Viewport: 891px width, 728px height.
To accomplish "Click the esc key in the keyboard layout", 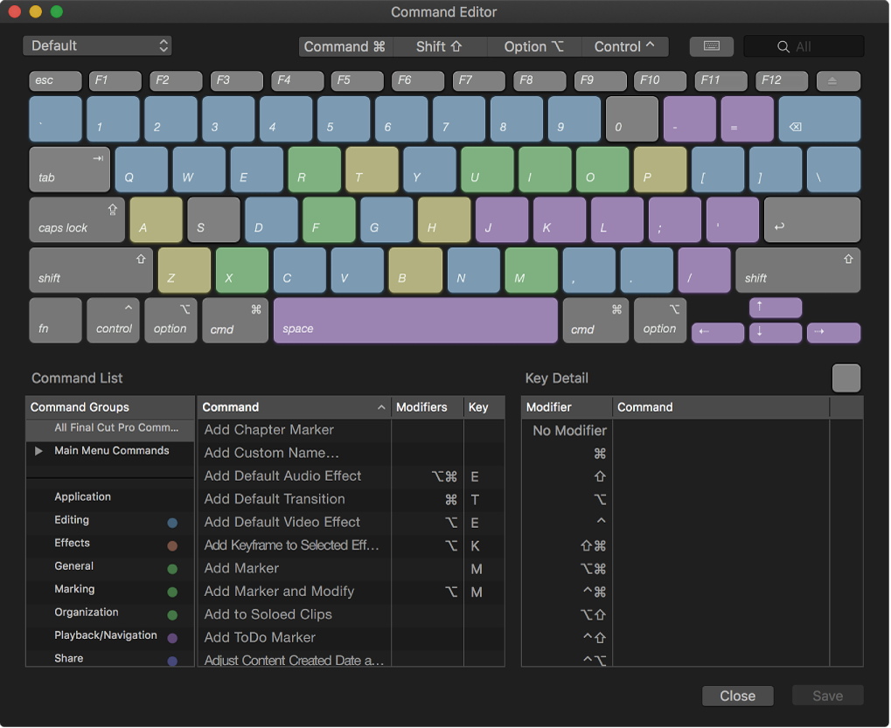I will pyautogui.click(x=54, y=80).
